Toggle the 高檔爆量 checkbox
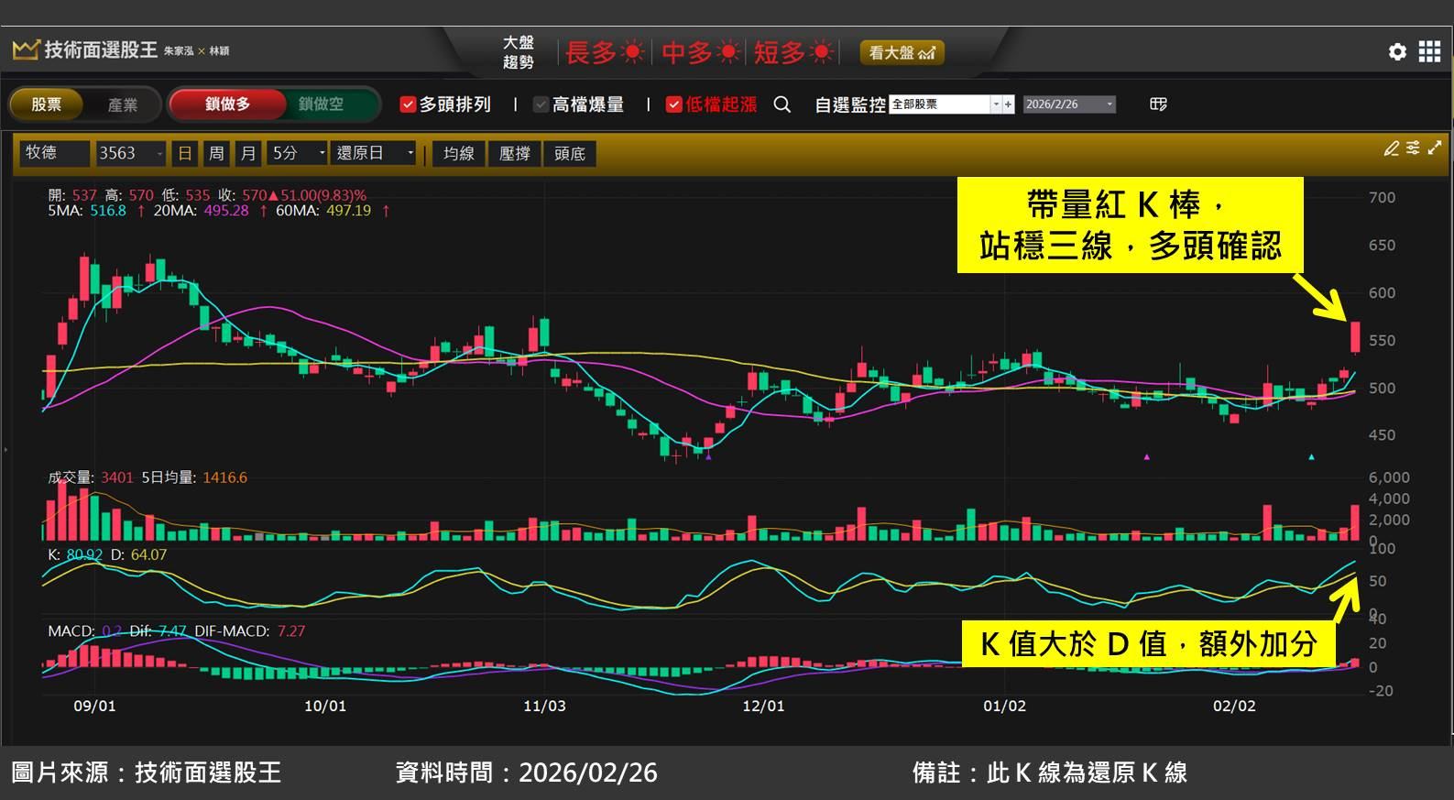The height and width of the screenshot is (800, 1454). (541, 104)
